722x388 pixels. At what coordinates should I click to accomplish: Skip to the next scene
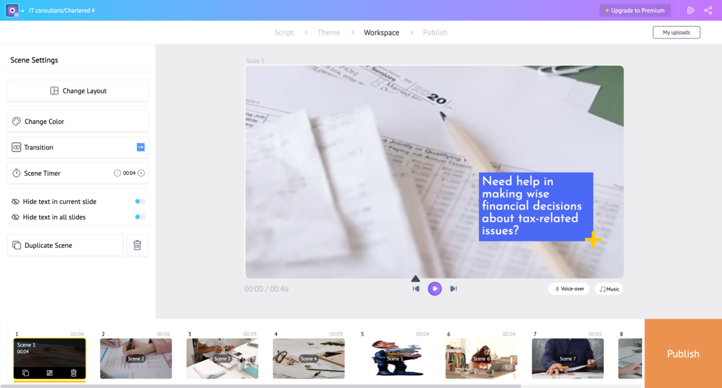tap(454, 289)
